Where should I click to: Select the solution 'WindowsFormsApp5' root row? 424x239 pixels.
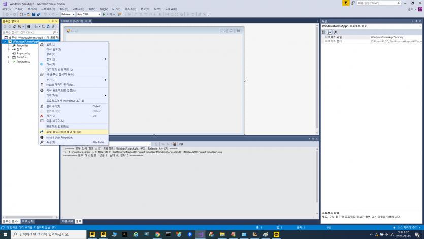point(30,37)
